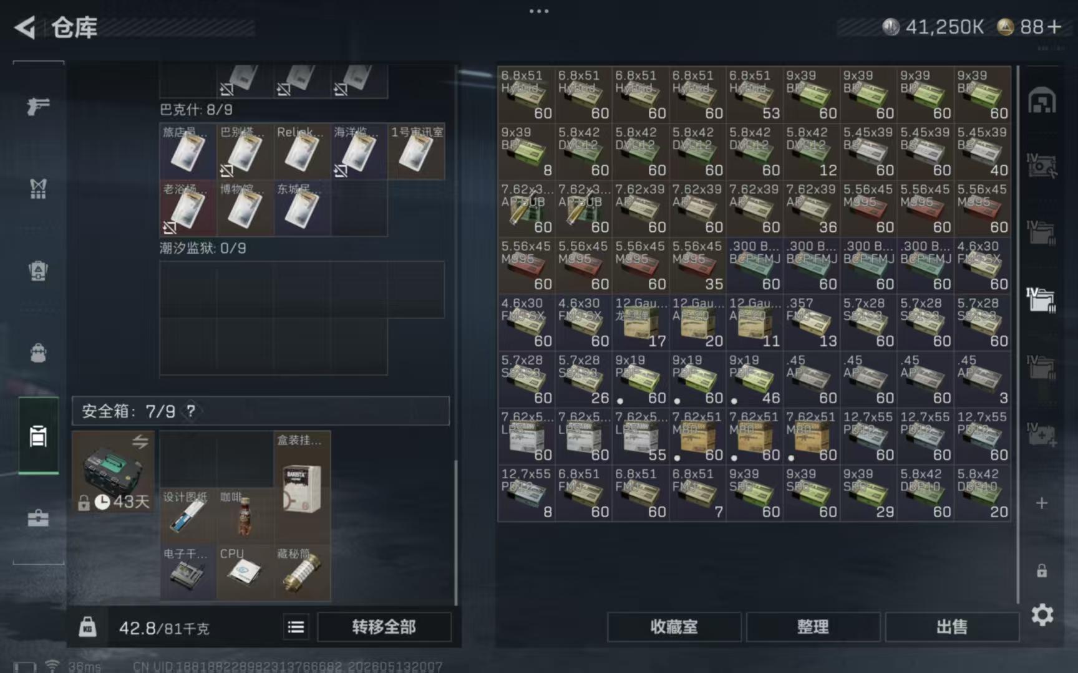The image size is (1078, 673).
Task: Select the 藏秘筒 cylinder item
Action: click(302, 572)
